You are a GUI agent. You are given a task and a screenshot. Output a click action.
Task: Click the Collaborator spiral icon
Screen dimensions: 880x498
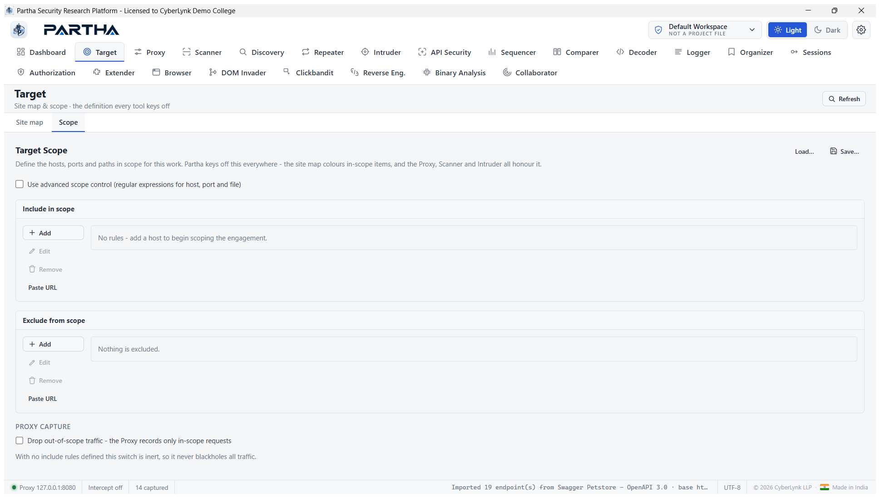tap(507, 72)
